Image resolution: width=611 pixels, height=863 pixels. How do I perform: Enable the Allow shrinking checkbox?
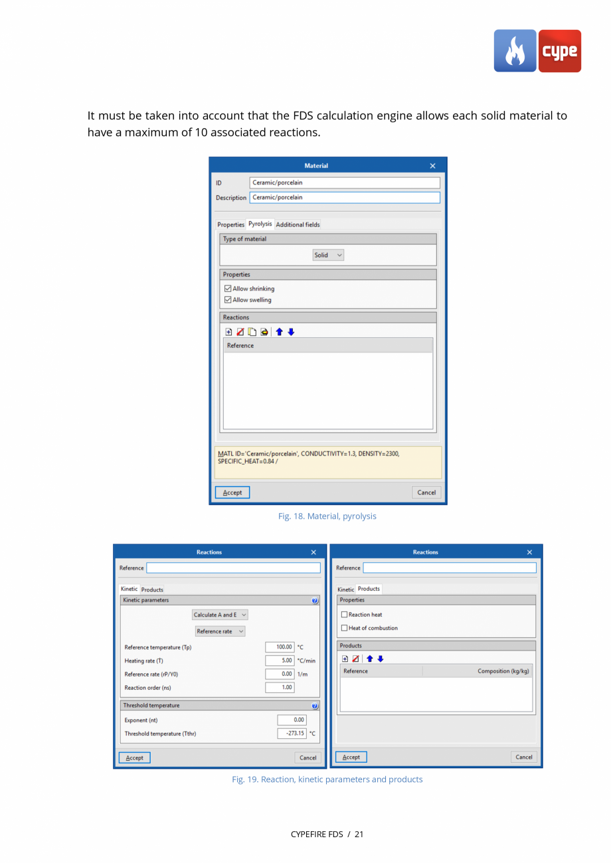coord(228,288)
